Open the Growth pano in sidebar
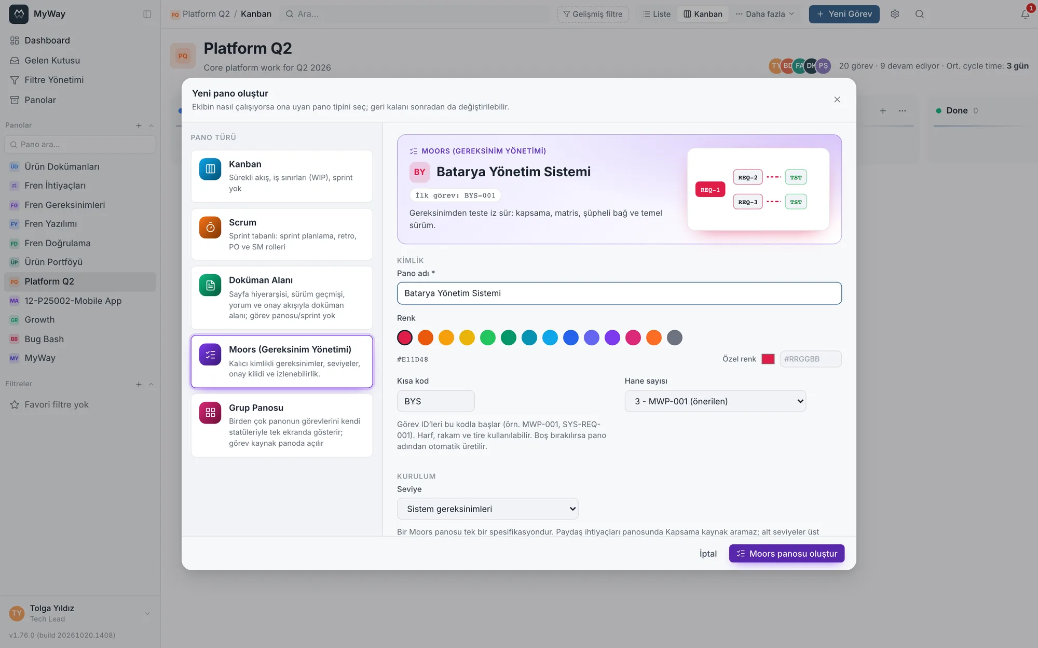The image size is (1038, 648). click(80, 320)
